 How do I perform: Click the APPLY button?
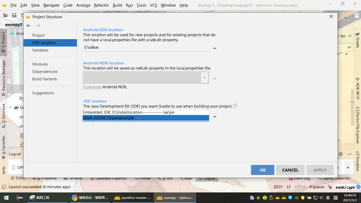point(320,170)
